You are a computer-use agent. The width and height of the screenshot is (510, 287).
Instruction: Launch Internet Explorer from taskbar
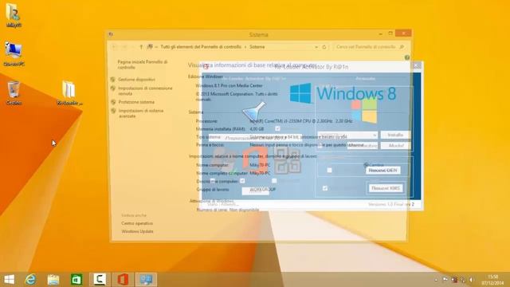pos(31,280)
